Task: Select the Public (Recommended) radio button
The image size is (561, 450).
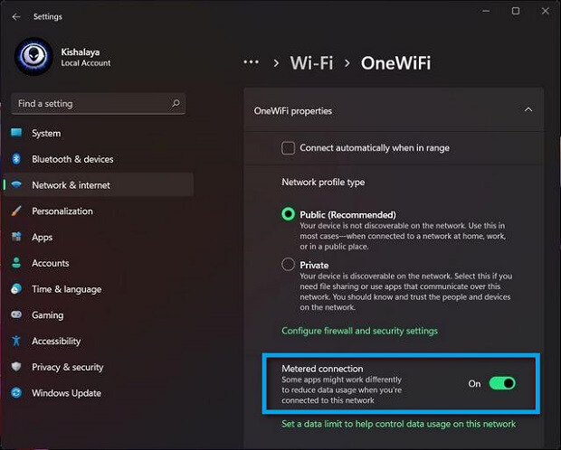Action: tap(288, 214)
